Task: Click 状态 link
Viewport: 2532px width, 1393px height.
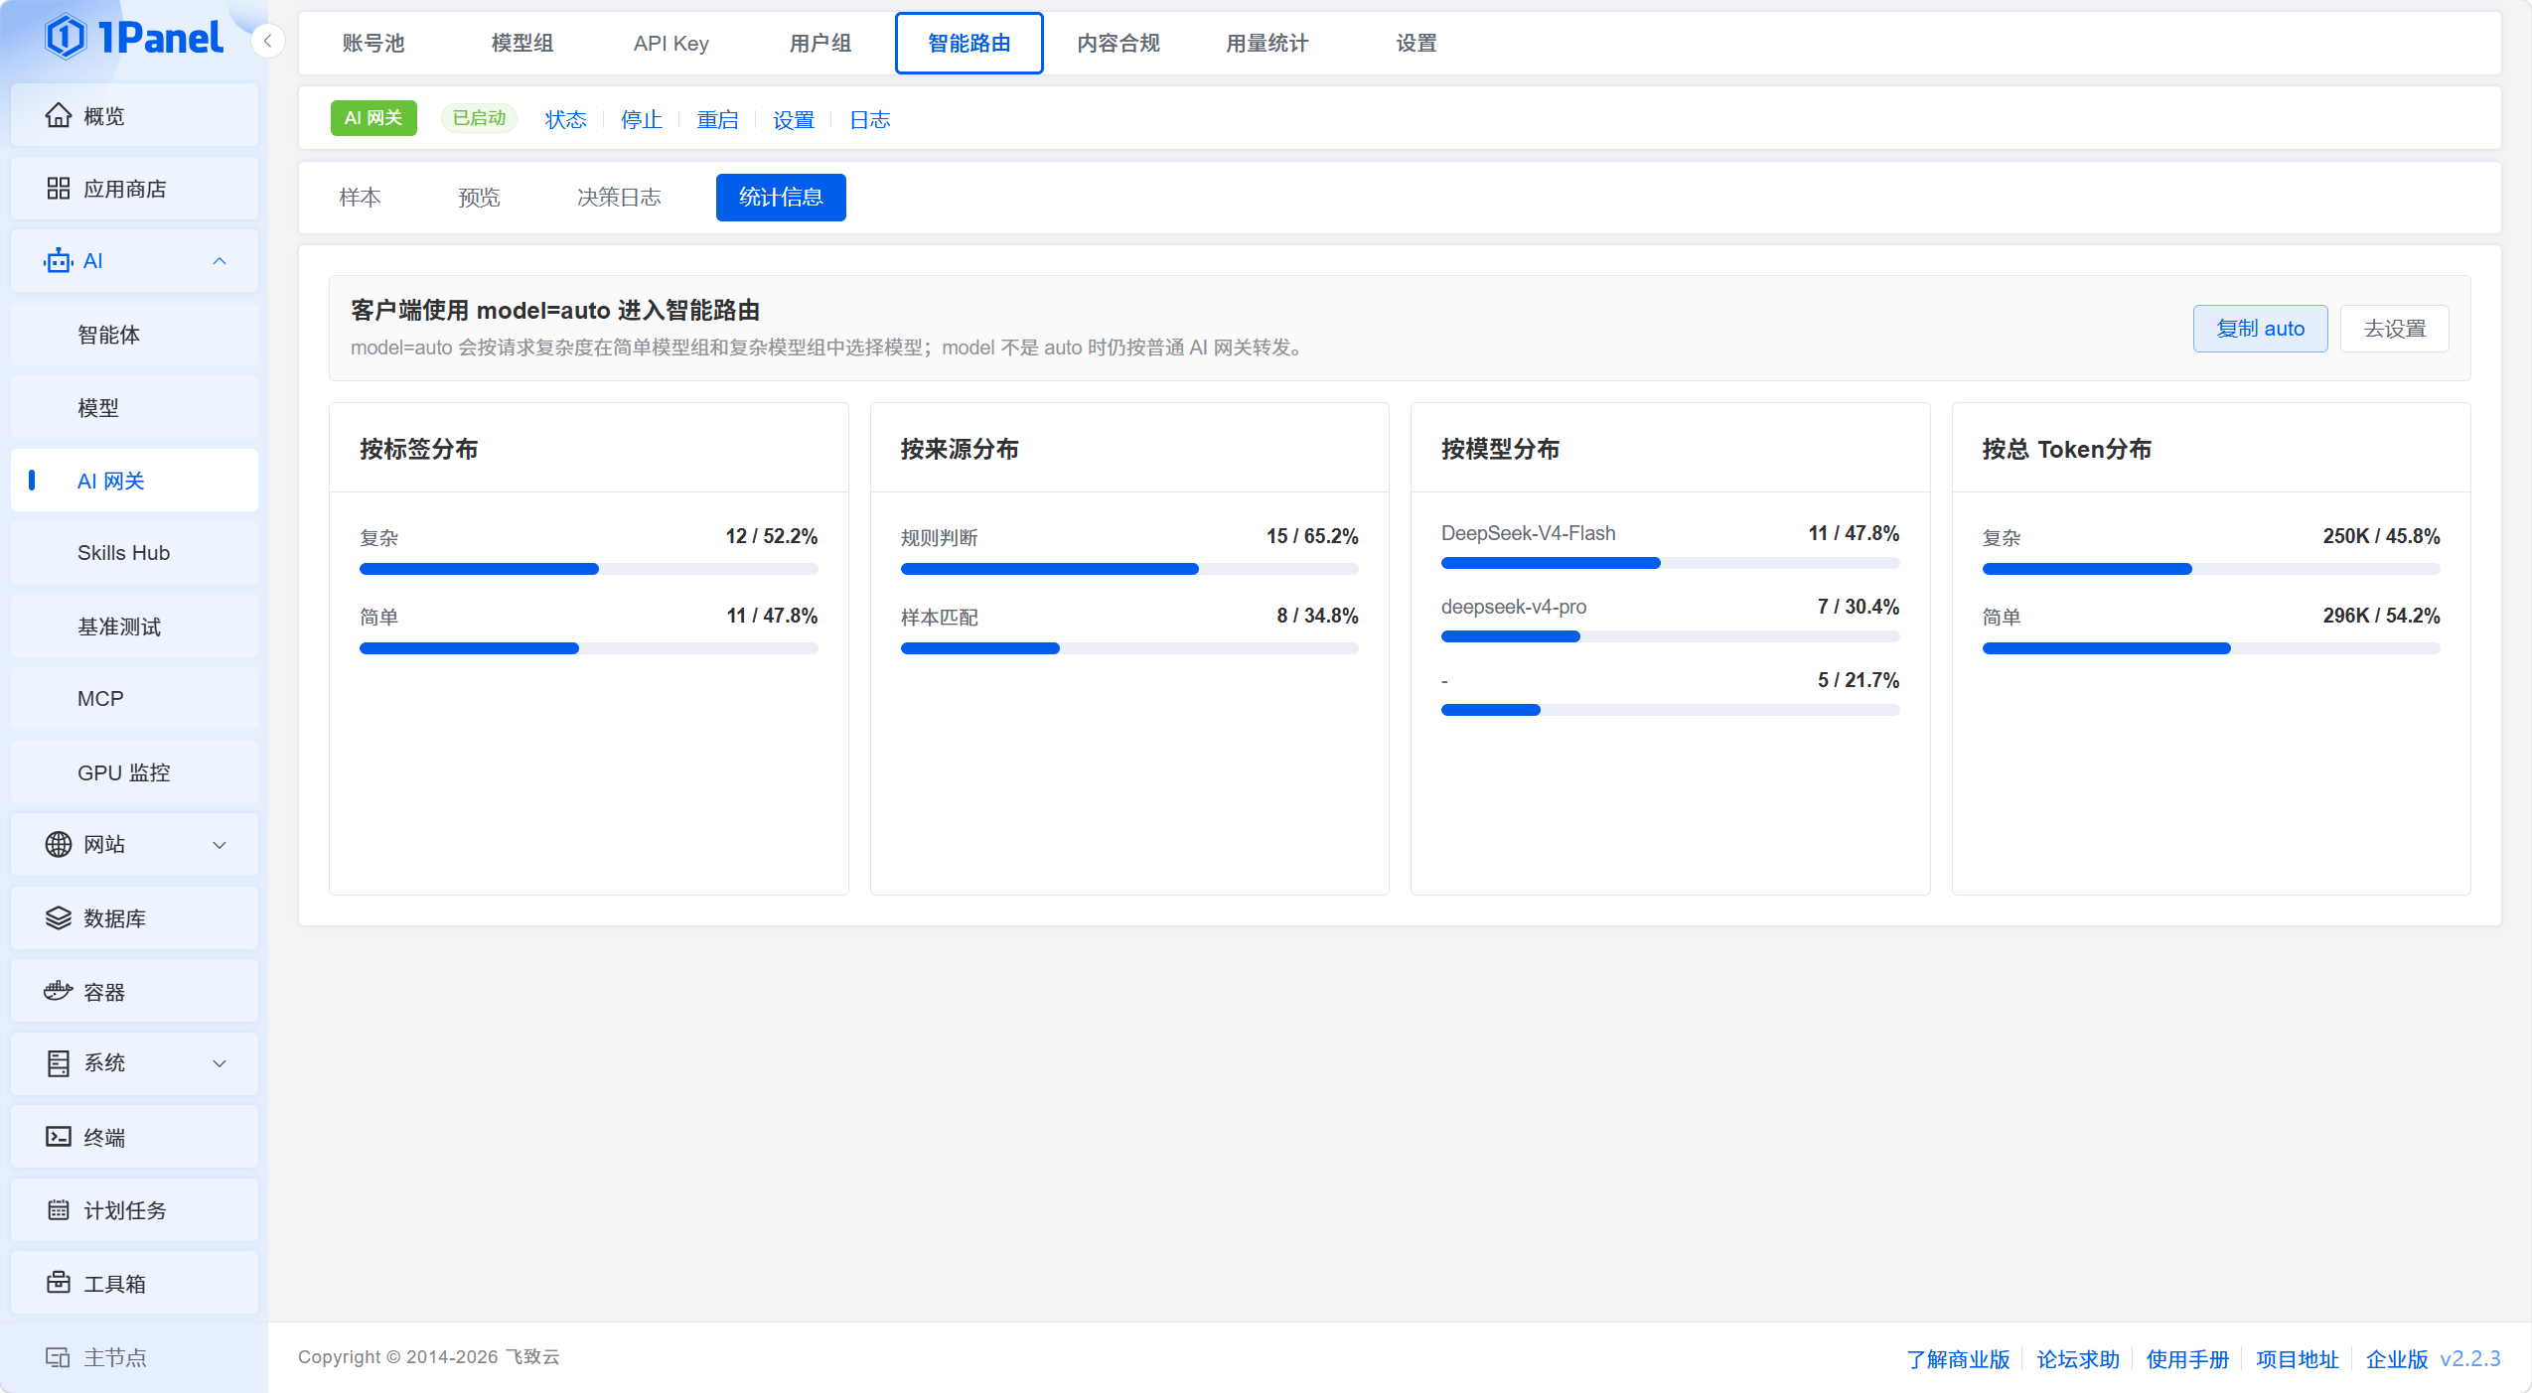Action: pyautogui.click(x=566, y=119)
